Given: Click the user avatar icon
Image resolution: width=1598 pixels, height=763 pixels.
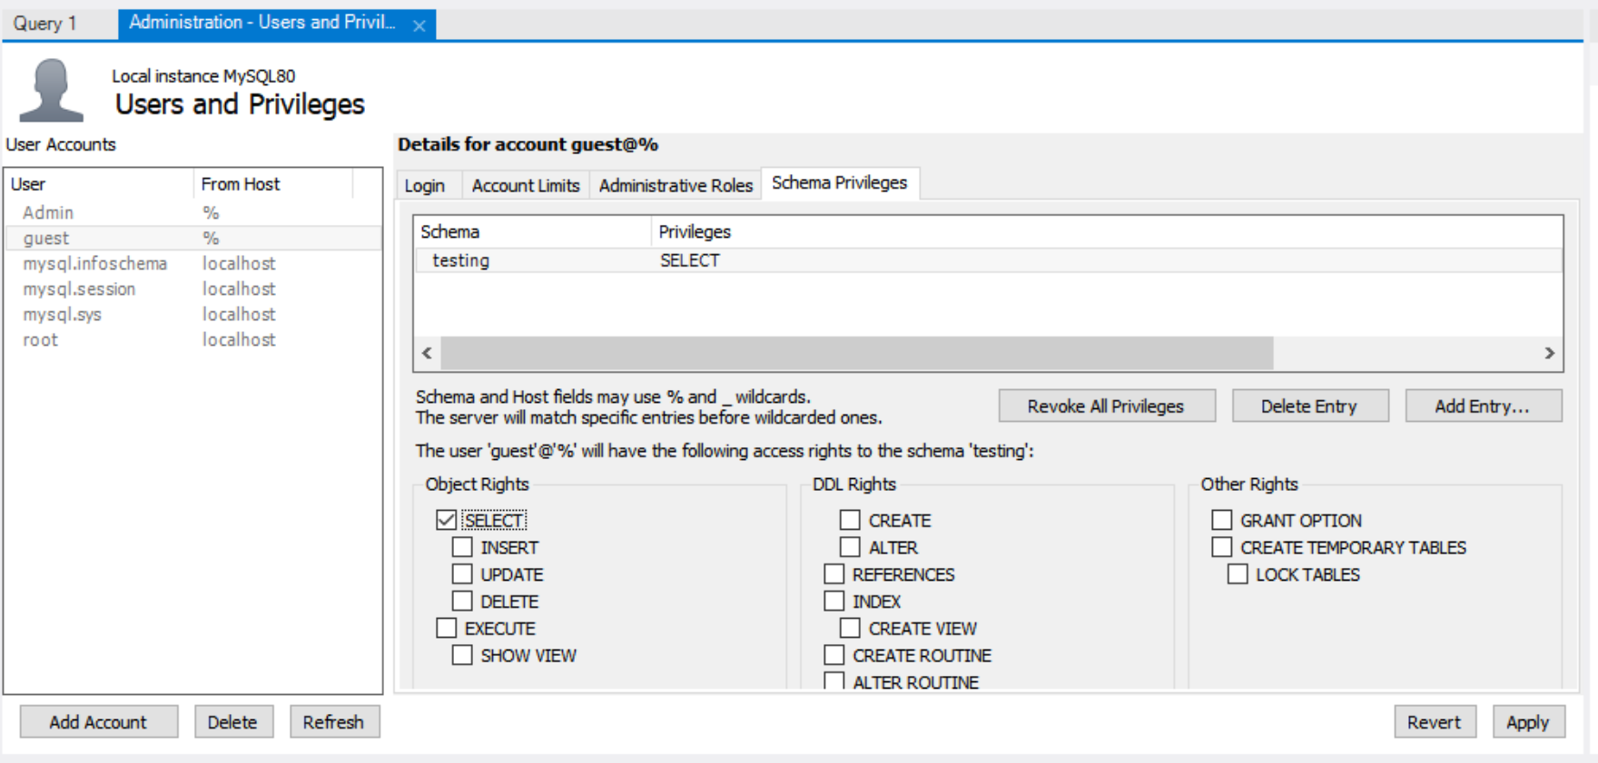Looking at the screenshot, I should click(x=51, y=89).
